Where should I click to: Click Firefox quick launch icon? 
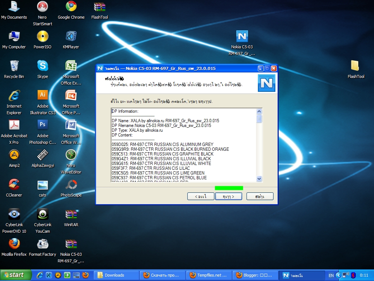coord(85,275)
